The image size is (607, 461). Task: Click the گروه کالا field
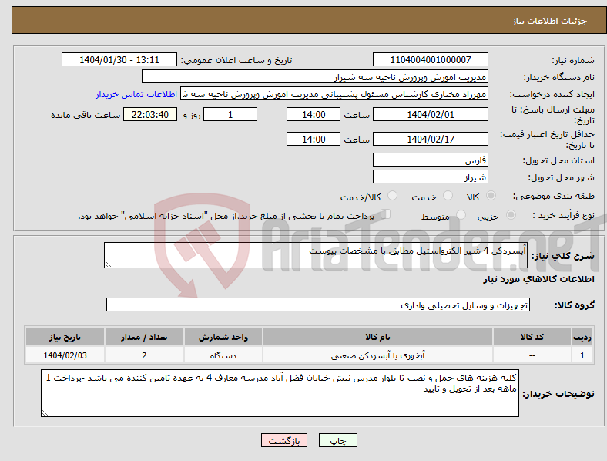pyautogui.click(x=318, y=305)
